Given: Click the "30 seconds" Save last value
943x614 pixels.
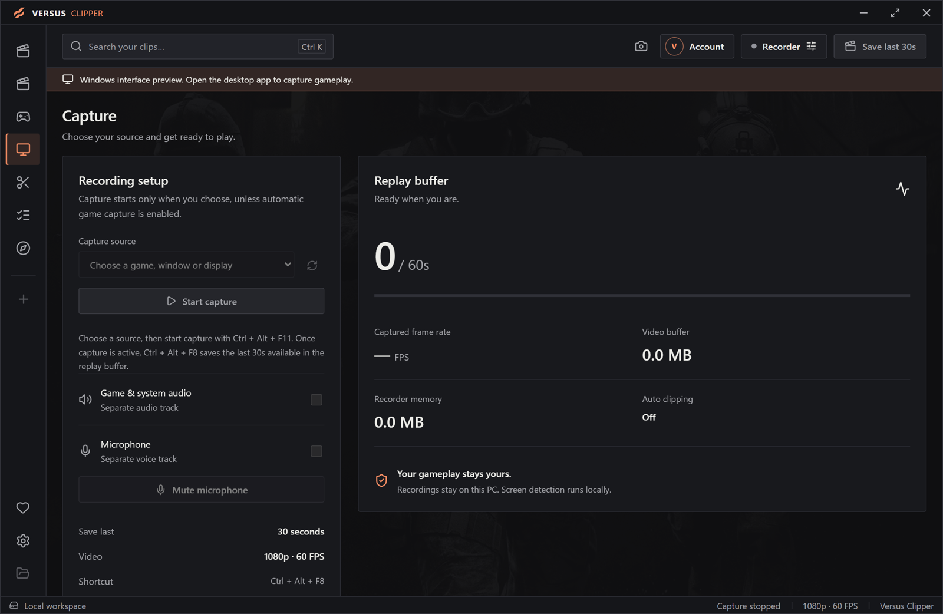Looking at the screenshot, I should (301, 532).
